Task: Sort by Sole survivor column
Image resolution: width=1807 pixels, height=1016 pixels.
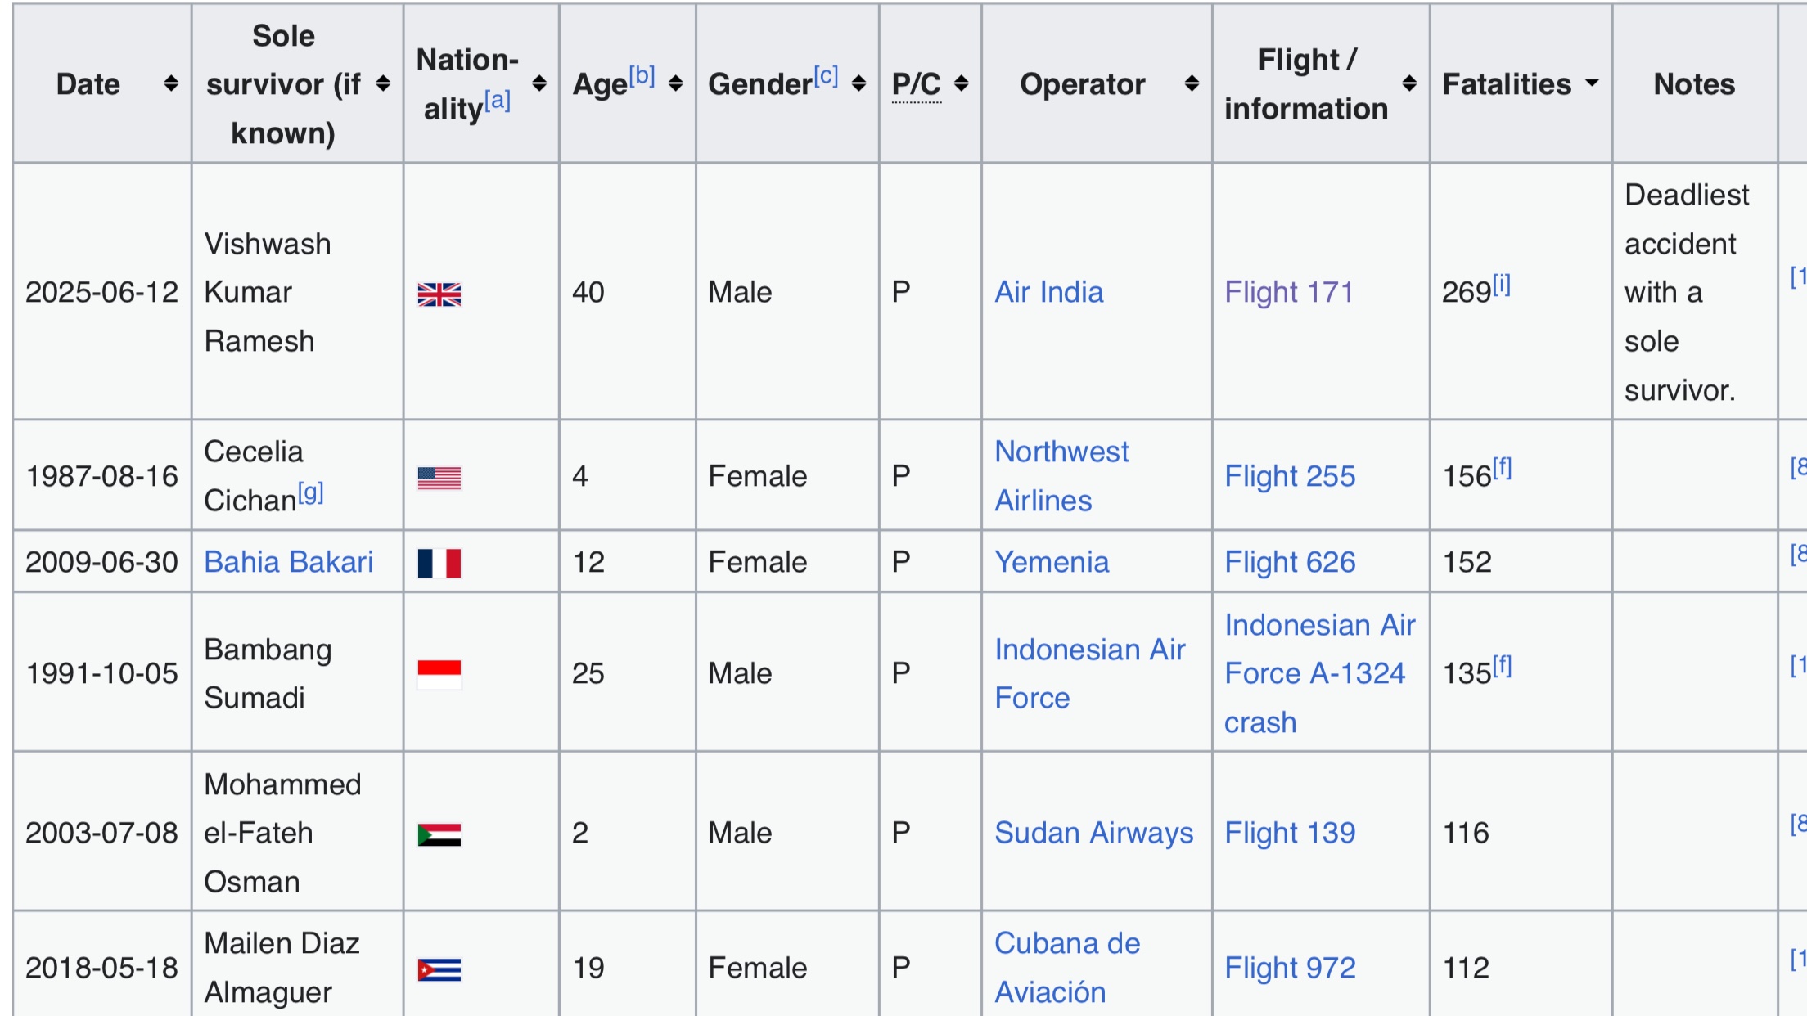Action: (x=383, y=83)
